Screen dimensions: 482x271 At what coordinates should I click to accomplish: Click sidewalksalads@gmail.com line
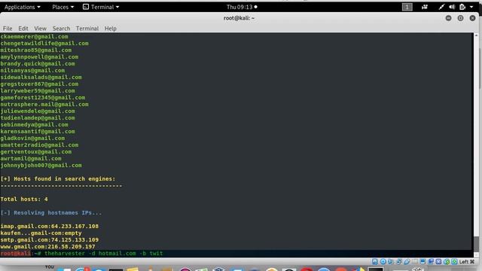coord(41,77)
